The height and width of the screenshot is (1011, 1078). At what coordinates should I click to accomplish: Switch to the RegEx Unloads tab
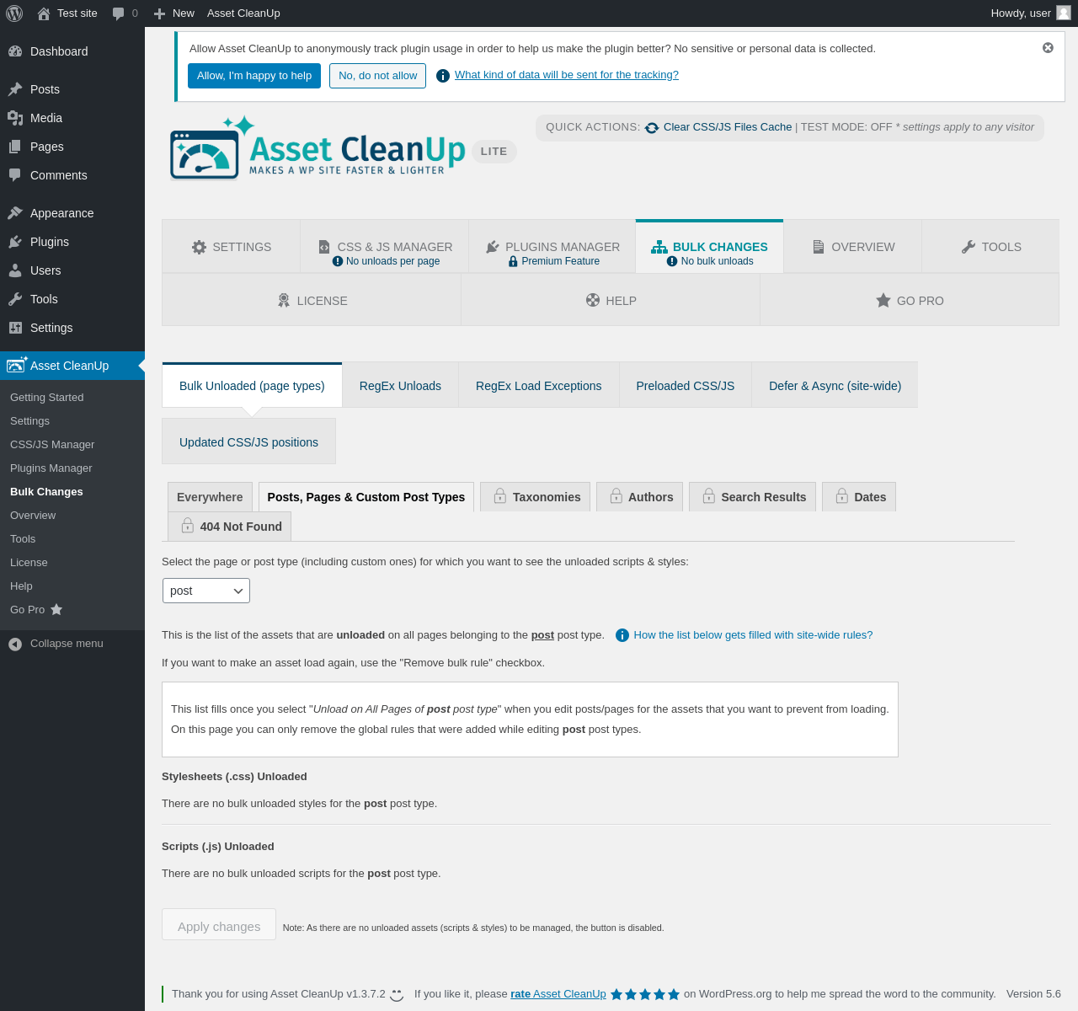pyautogui.click(x=400, y=386)
